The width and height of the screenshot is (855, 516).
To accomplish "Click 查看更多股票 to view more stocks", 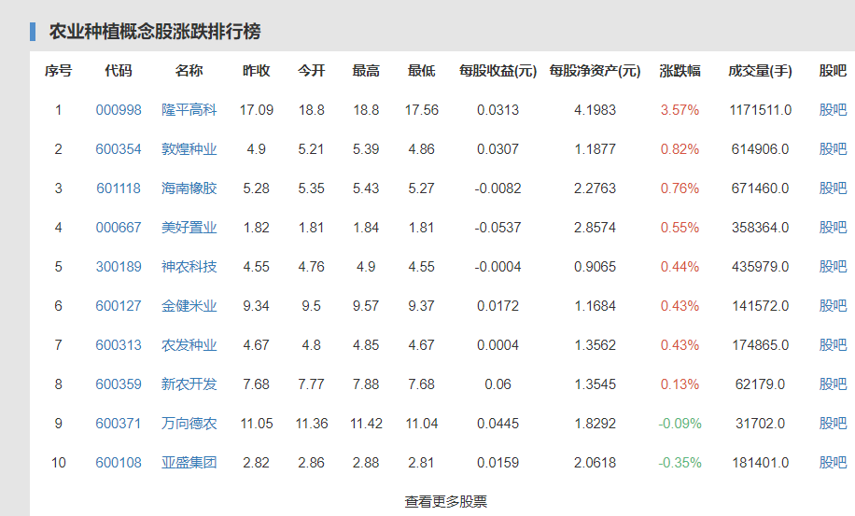I will [x=446, y=502].
